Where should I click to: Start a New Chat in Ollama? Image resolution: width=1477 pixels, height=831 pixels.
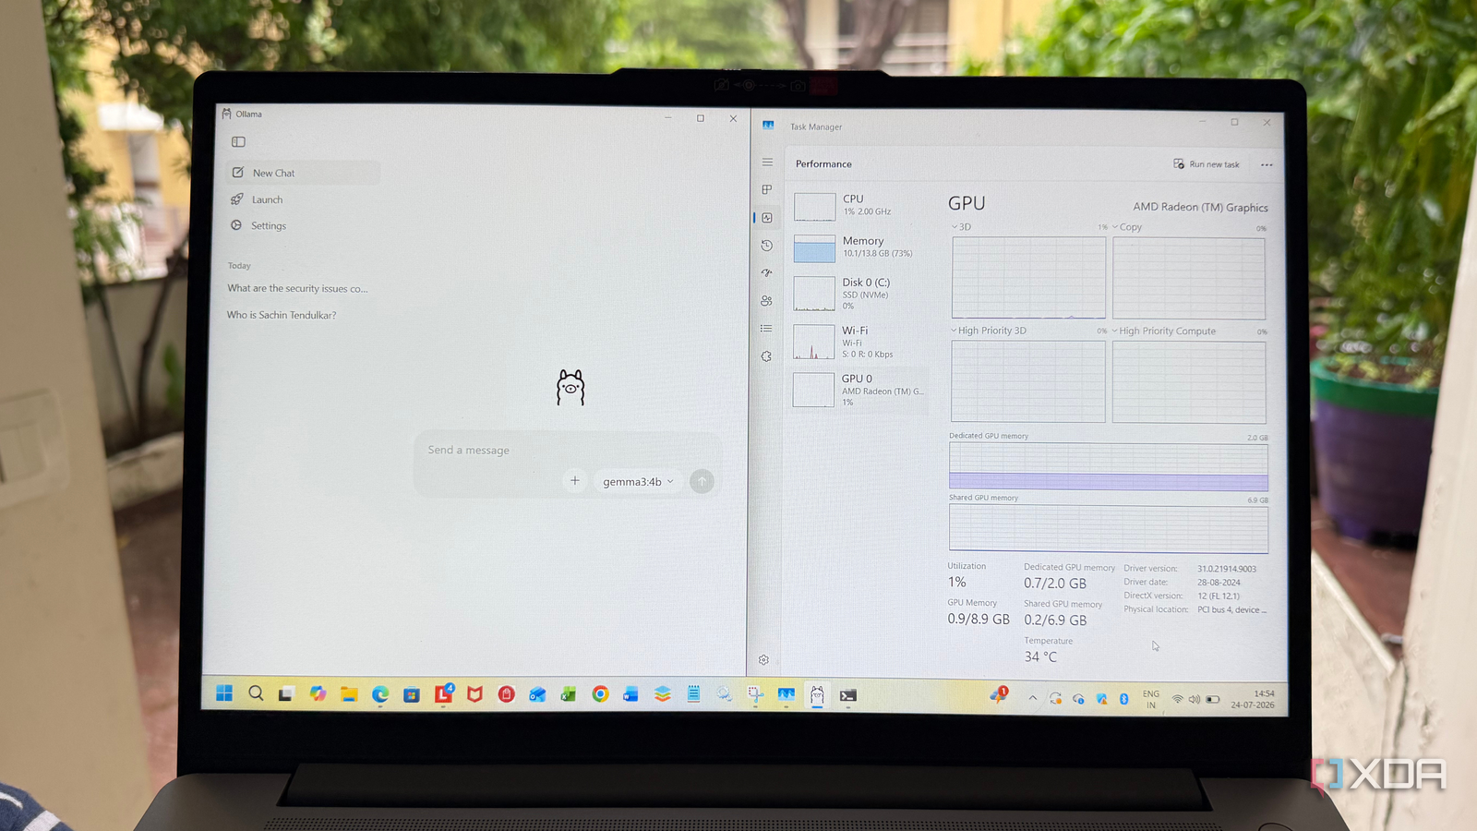pos(303,173)
